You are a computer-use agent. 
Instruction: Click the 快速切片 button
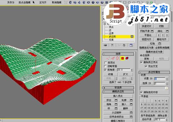click(146, 26)
